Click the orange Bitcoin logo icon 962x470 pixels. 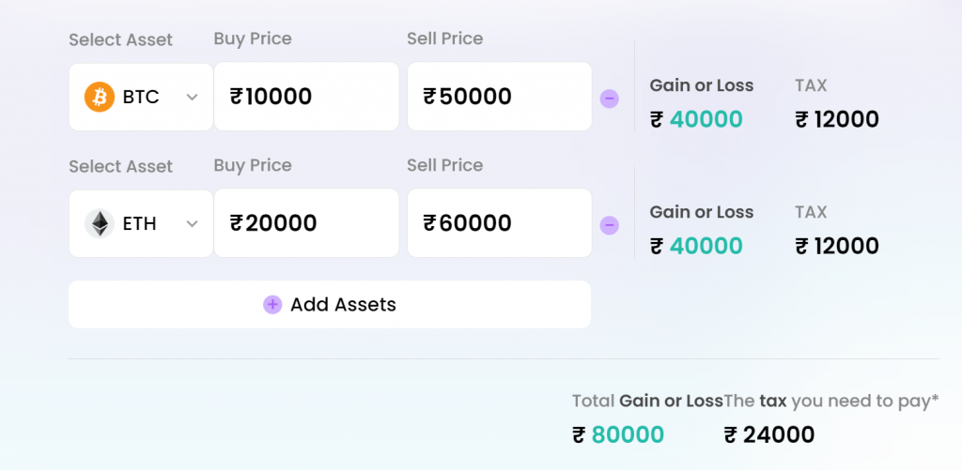tap(100, 97)
